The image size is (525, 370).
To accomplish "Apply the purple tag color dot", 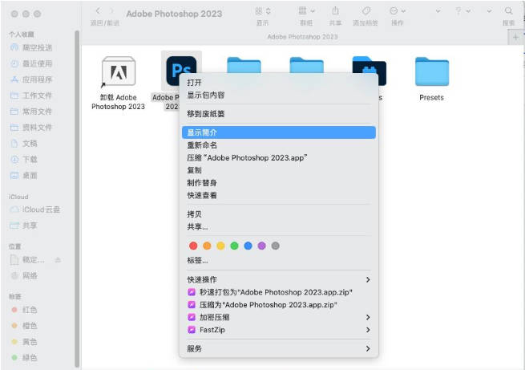I will click(262, 246).
